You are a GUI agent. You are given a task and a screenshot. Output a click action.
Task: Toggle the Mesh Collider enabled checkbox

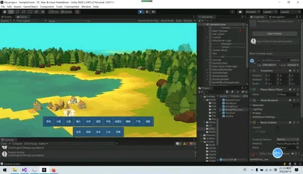pyautogui.click(x=258, y=122)
